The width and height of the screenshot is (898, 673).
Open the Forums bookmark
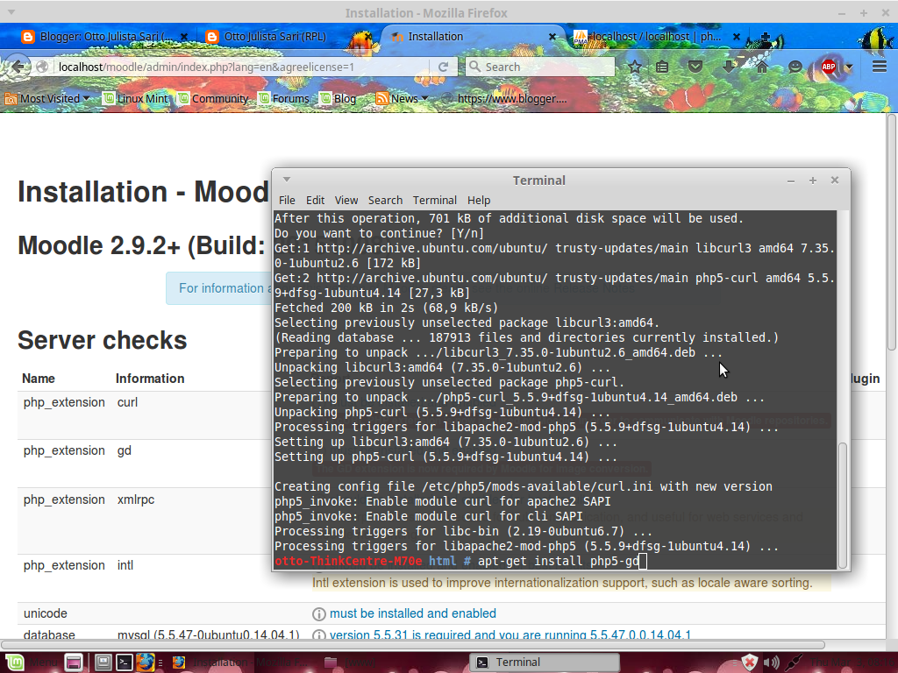click(284, 98)
